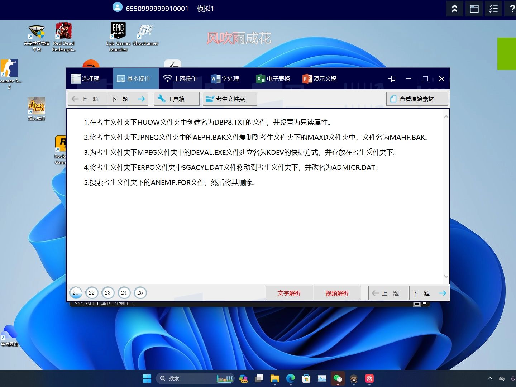
Task: Pin the exam window on top
Action: [392, 78]
